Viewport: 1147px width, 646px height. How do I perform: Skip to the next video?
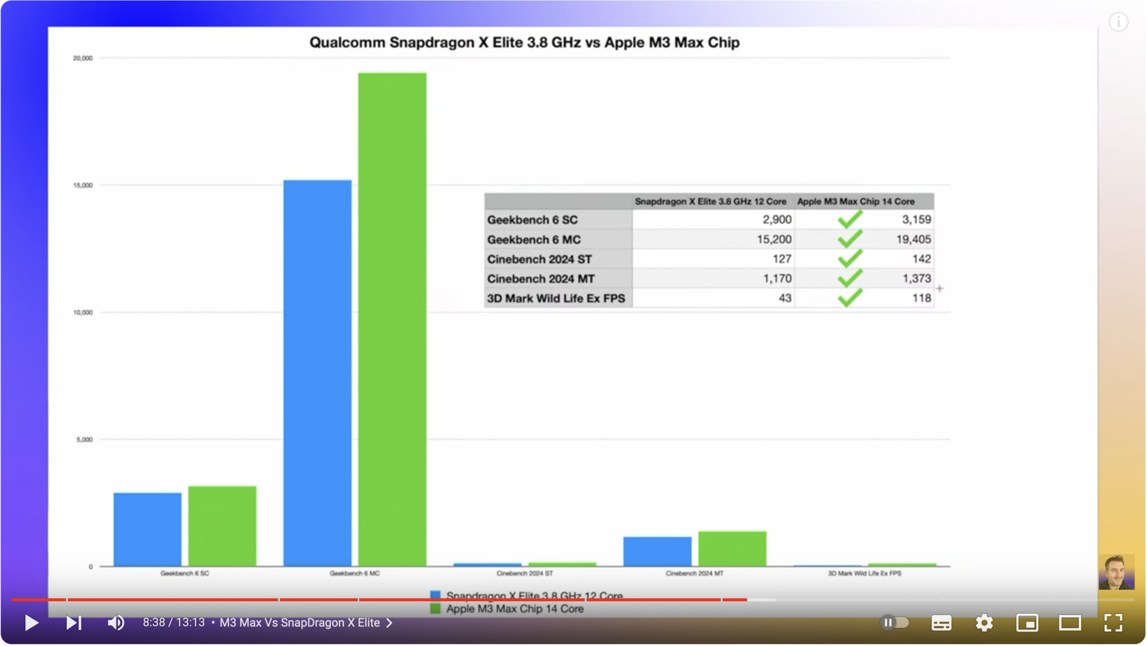(x=73, y=623)
